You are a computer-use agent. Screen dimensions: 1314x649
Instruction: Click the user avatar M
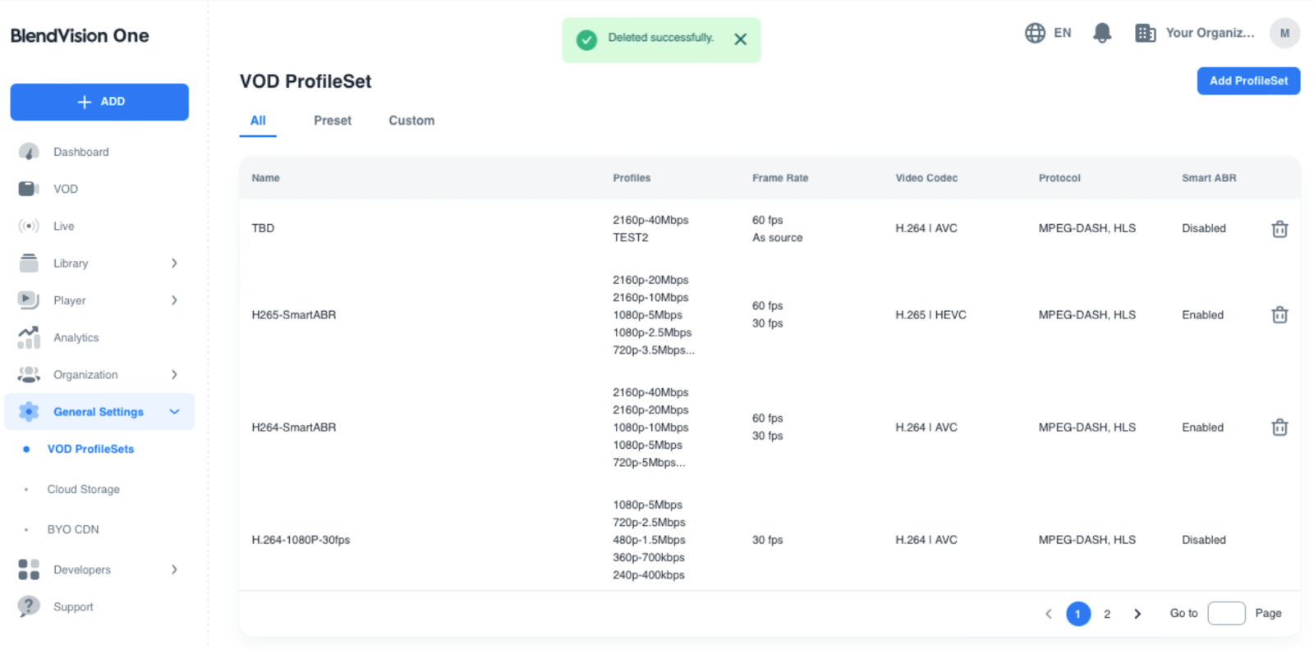point(1284,33)
